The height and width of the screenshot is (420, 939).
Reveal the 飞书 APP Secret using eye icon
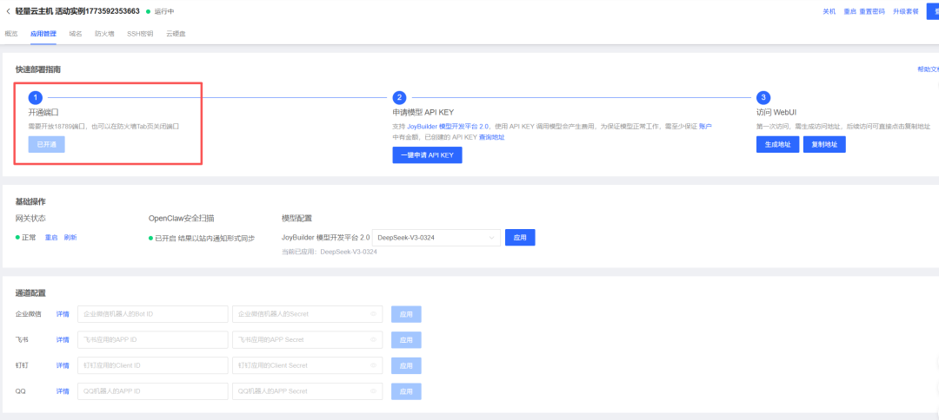click(372, 339)
